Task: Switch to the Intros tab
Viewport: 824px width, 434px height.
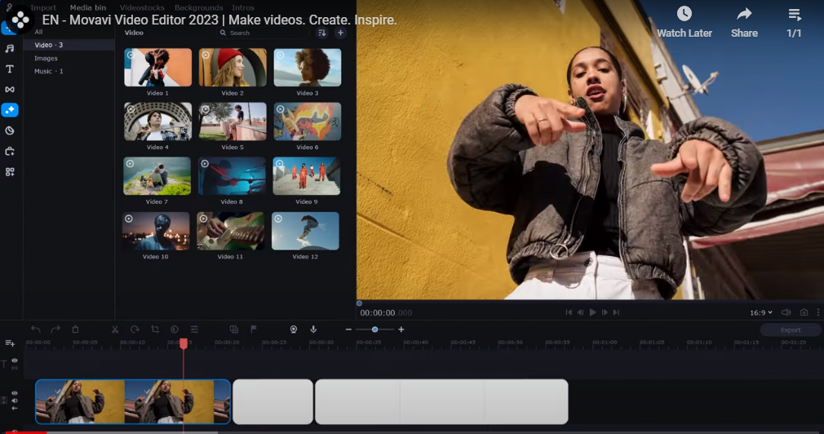Action: 243,8
